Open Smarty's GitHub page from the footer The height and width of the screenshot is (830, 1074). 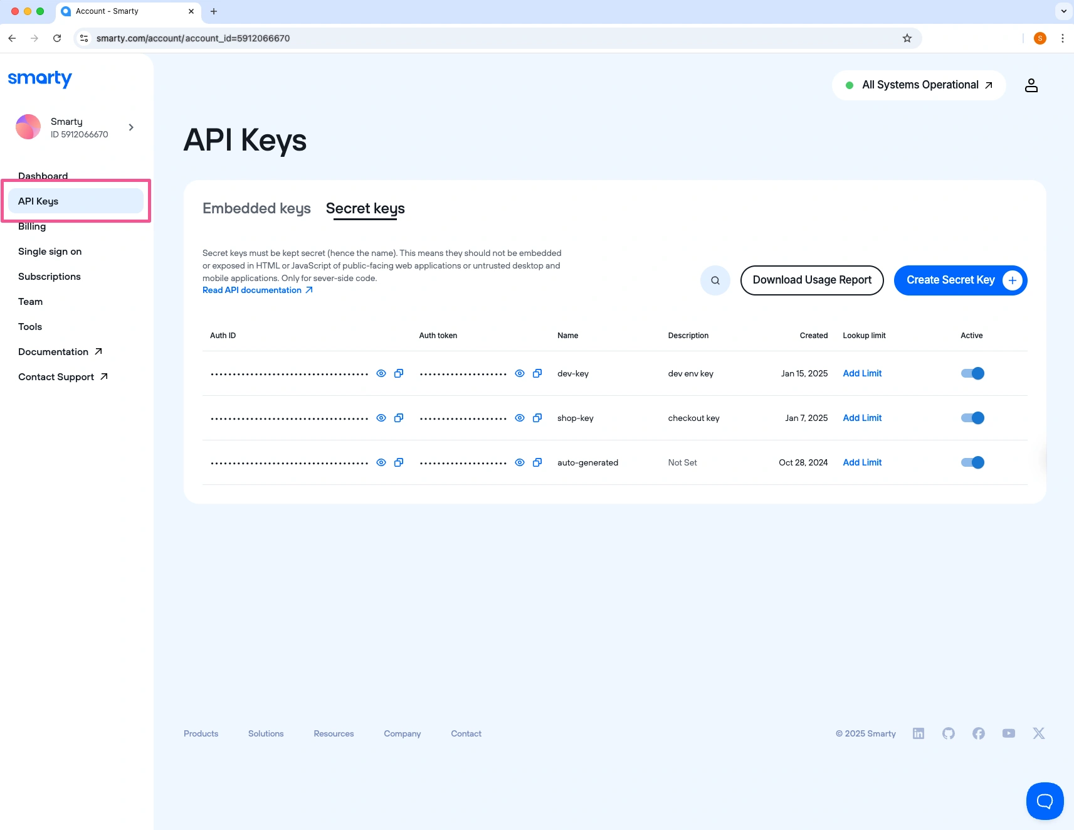948,733
